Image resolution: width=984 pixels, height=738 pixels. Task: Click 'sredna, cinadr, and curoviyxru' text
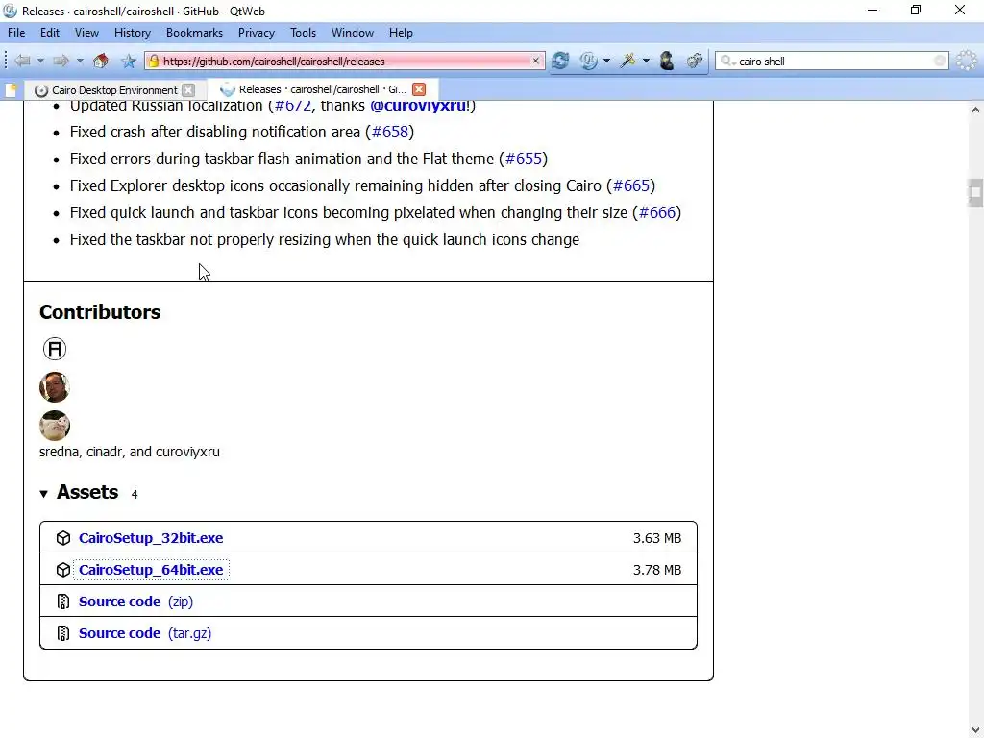coord(130,452)
